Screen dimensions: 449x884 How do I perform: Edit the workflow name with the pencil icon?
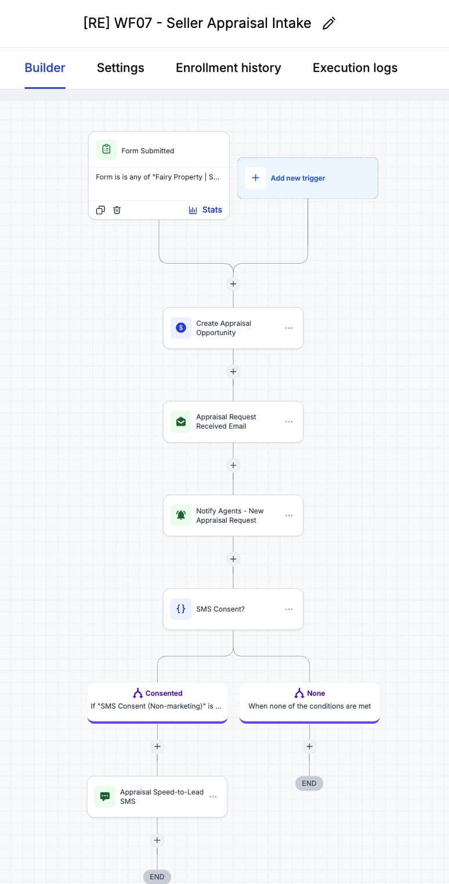pos(329,23)
